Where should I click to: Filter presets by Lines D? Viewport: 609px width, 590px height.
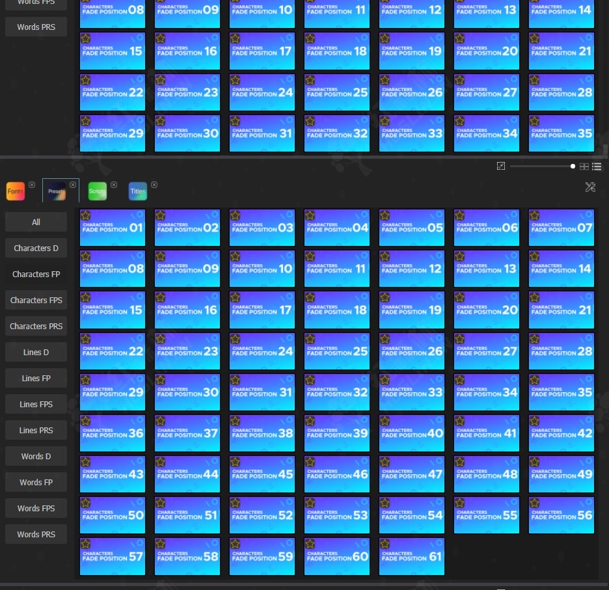[x=36, y=353]
